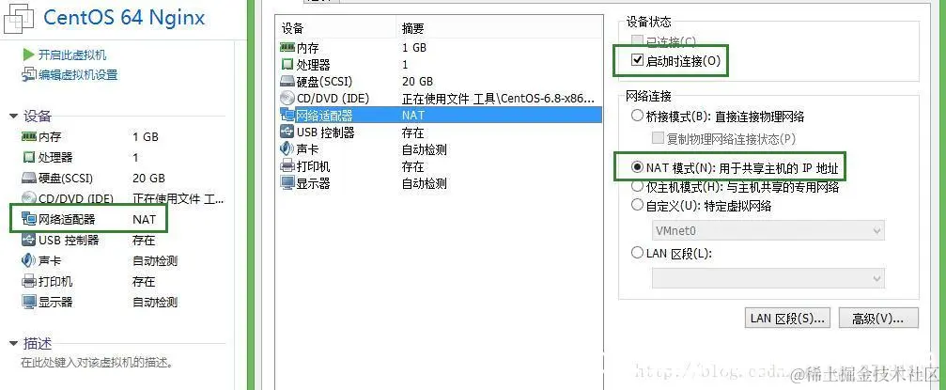
Task: Select the 硬盘(SCSI) disk icon in device list
Action: pos(287,82)
